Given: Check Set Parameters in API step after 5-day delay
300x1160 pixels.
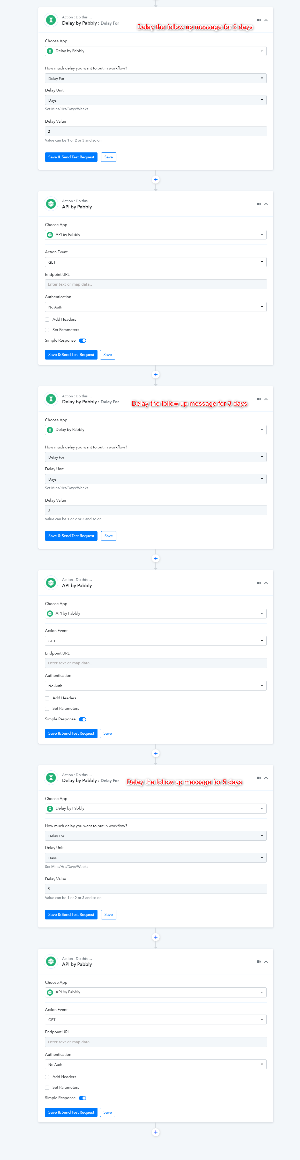Looking at the screenshot, I should (x=47, y=1087).
